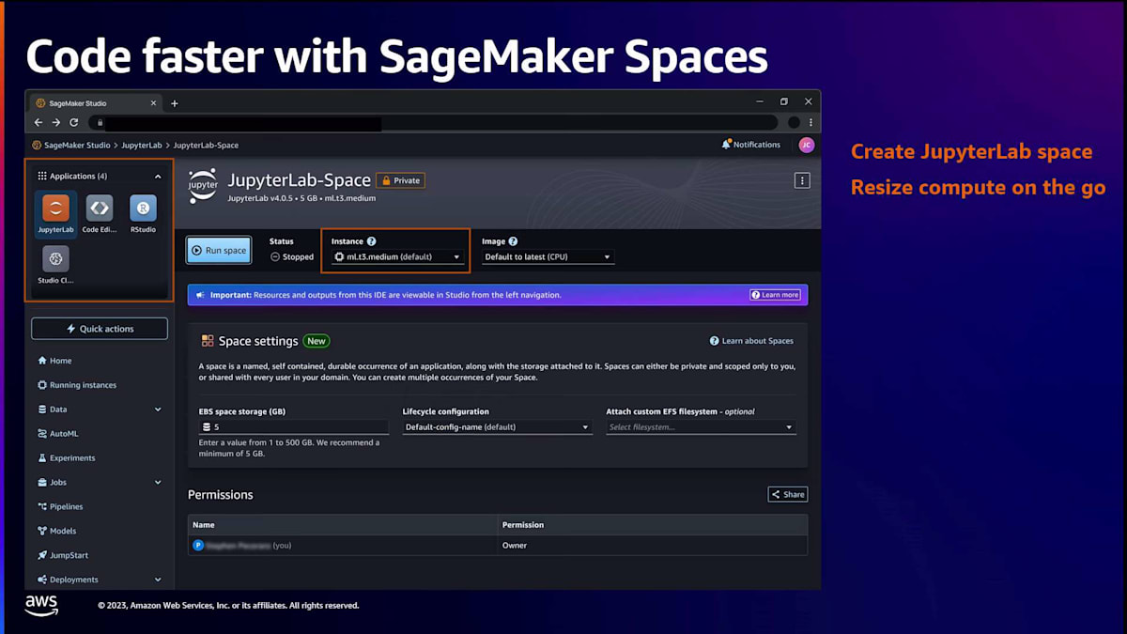Reload the page with browser refresh
This screenshot has height=634, width=1127.
tap(74, 122)
